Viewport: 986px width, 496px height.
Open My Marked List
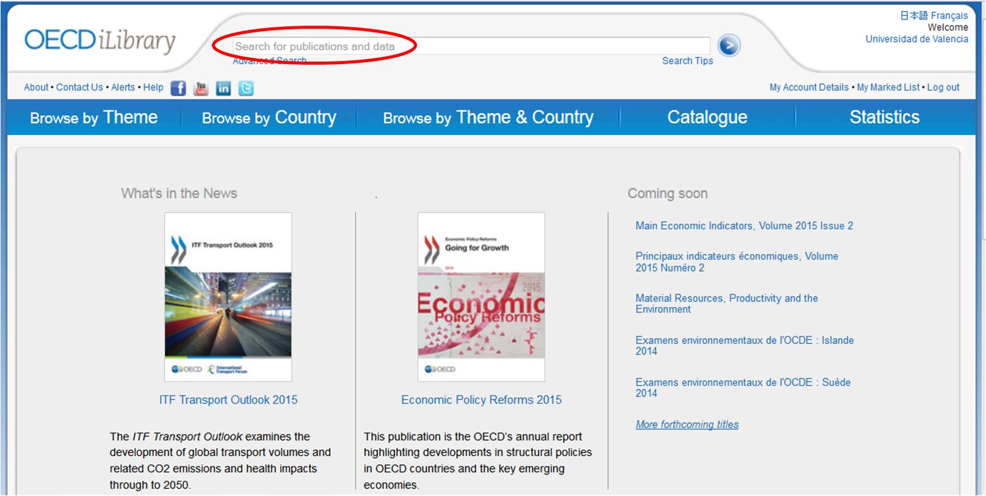click(x=888, y=87)
